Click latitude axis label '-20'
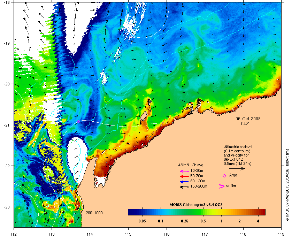The height and width of the screenshot is (236, 292). click(x=7, y=84)
